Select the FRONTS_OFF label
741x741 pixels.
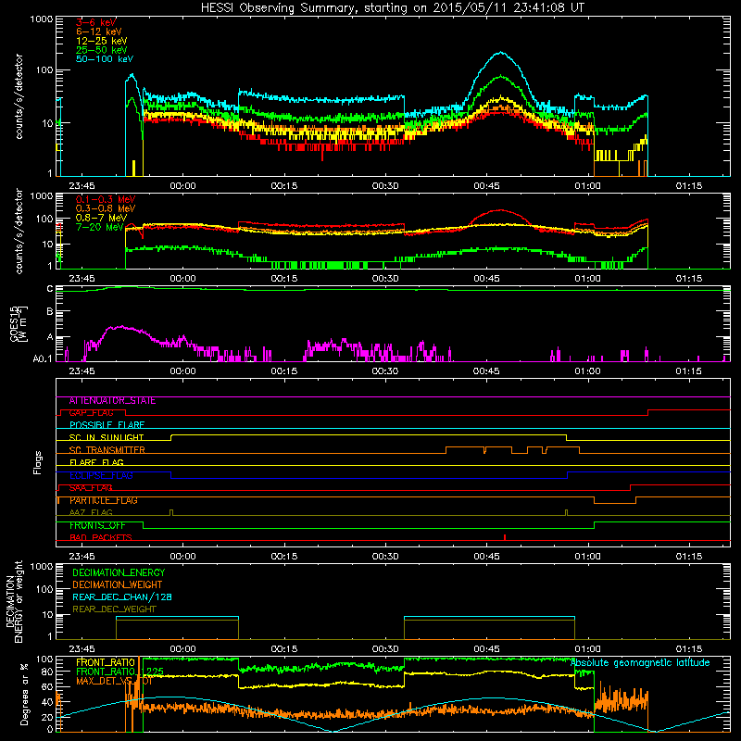97,525
